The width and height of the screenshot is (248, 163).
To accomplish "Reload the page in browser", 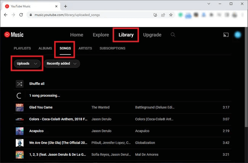I will [x=22, y=15].
